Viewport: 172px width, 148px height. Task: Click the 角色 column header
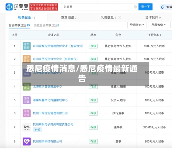coord(118,35)
